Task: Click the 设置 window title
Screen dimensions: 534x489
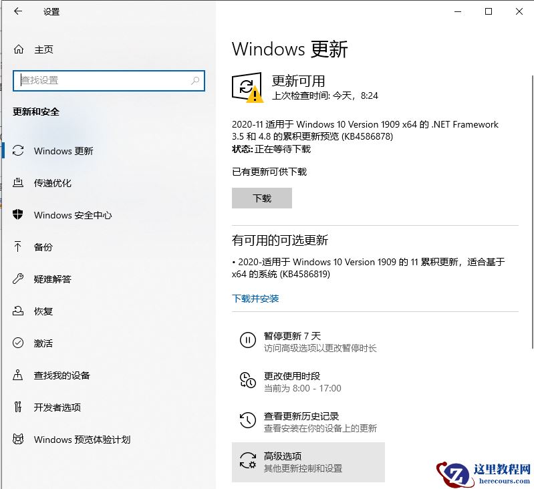Action: pos(51,12)
